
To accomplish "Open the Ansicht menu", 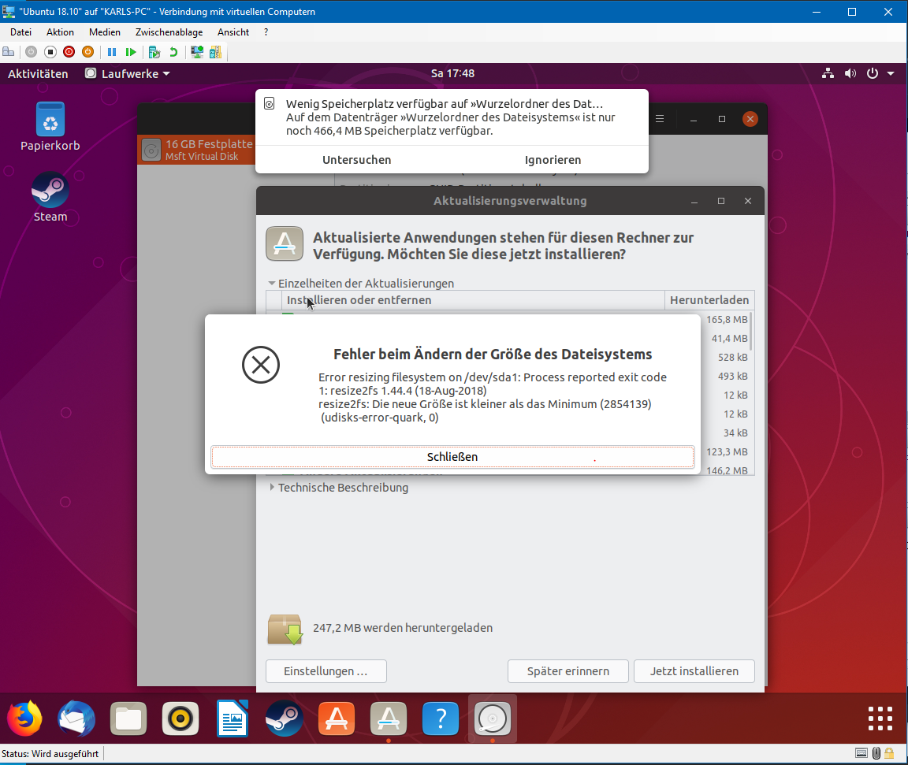I will pyautogui.click(x=233, y=32).
